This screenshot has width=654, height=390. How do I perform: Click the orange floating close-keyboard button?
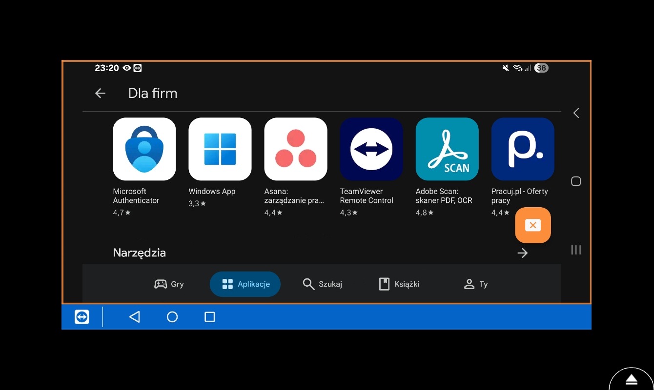pyautogui.click(x=532, y=225)
